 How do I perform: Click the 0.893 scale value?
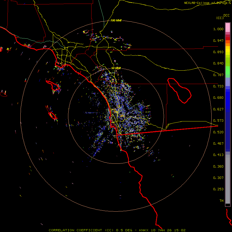tap(218, 52)
